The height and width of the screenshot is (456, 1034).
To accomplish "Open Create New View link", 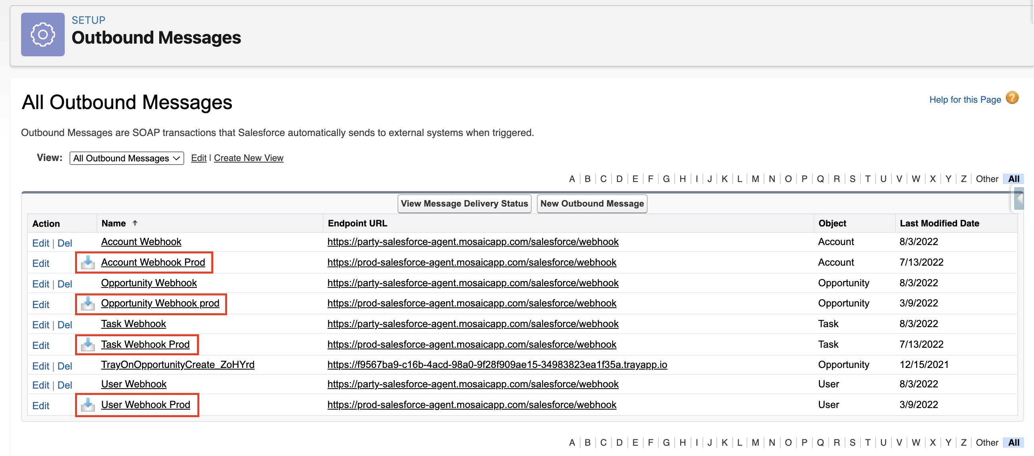I will point(249,158).
